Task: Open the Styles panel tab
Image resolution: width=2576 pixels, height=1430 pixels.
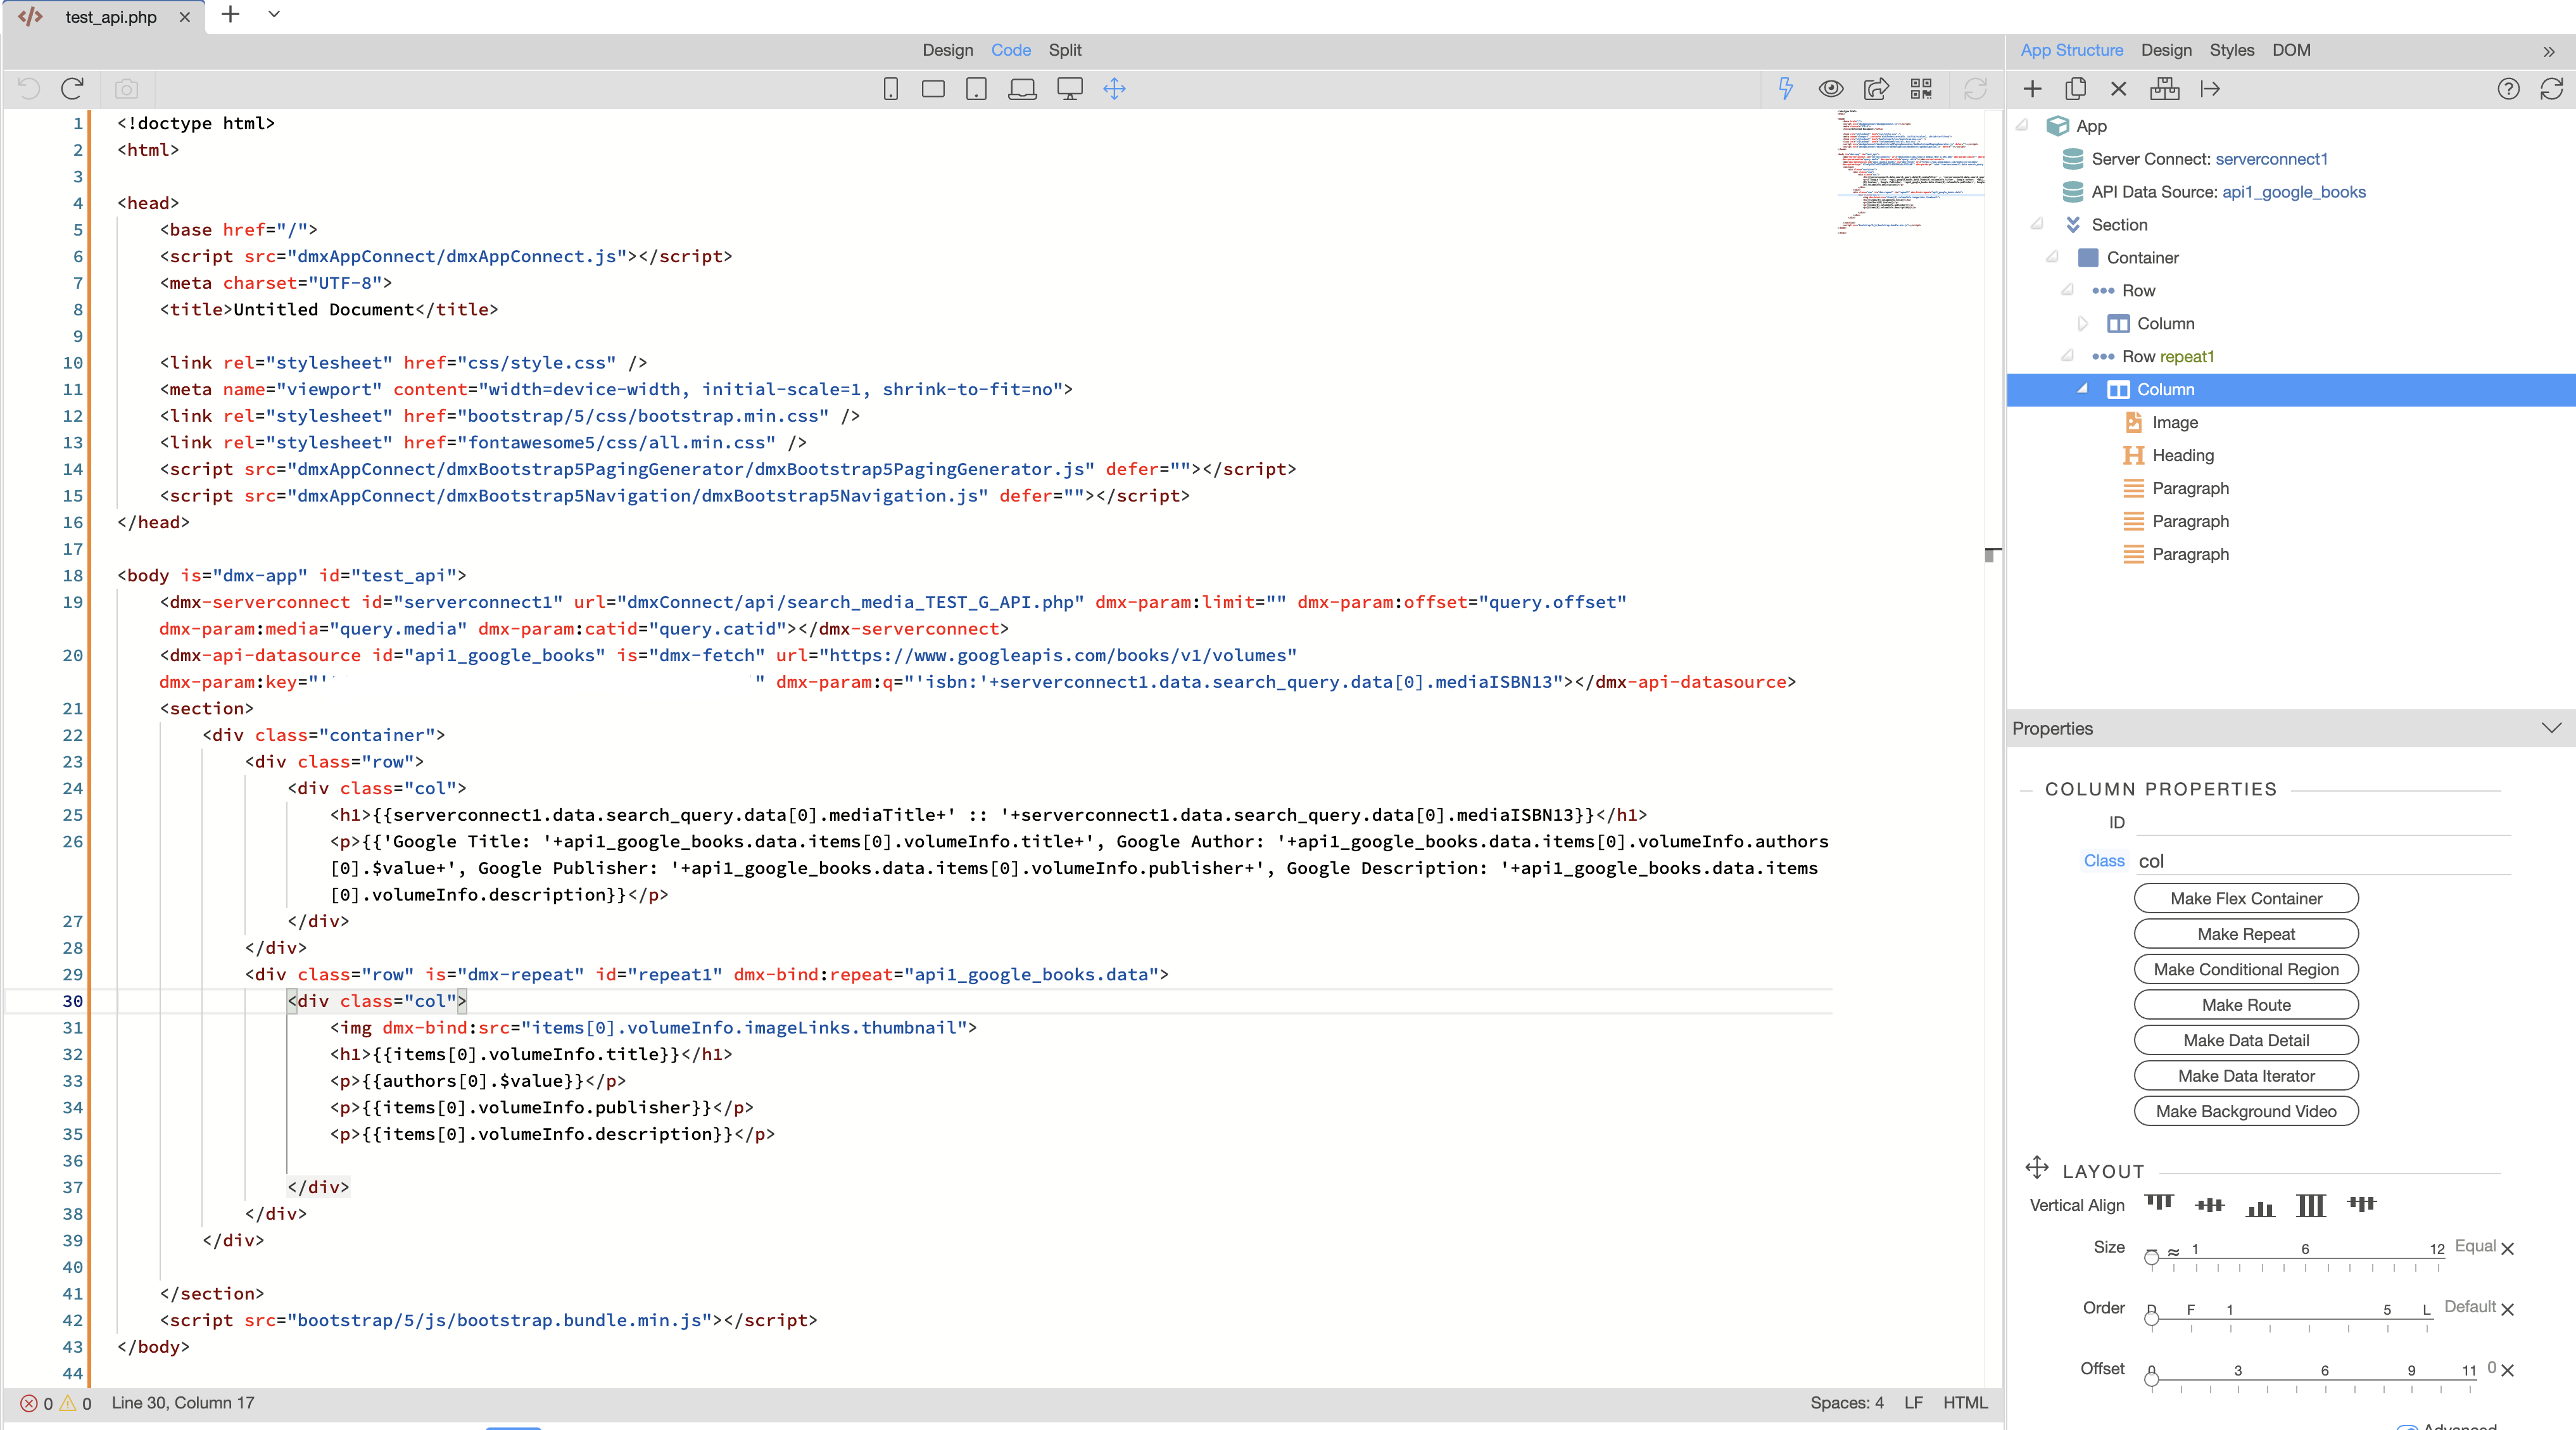Action: tap(2231, 50)
